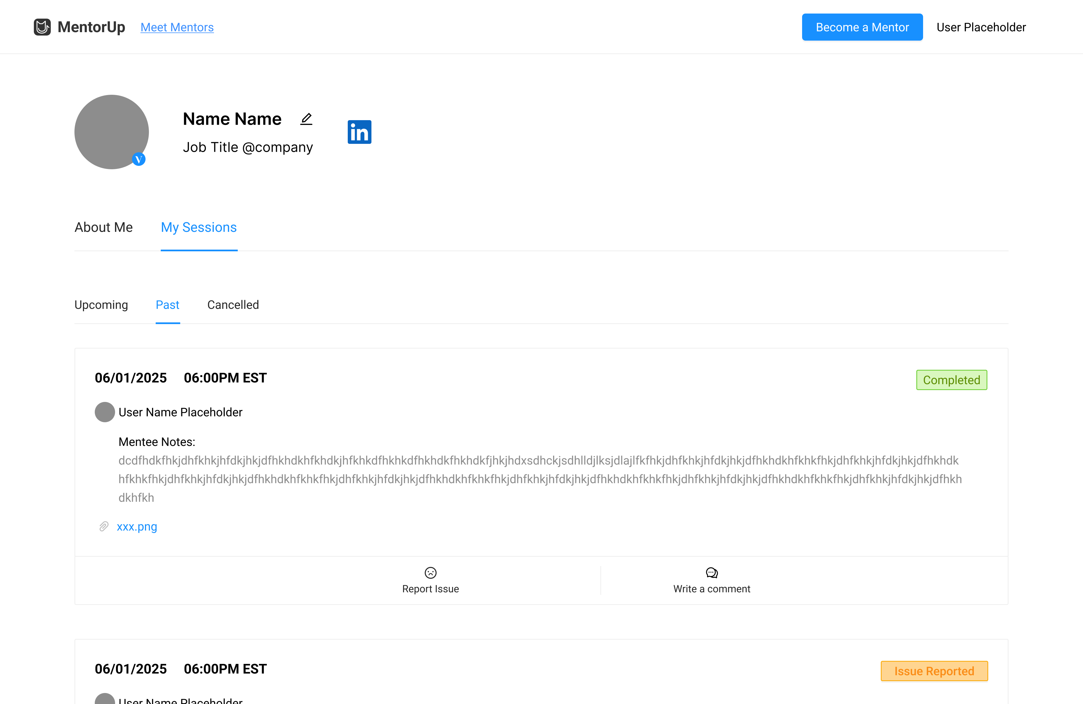The height and width of the screenshot is (704, 1083).
Task: Click the orange Issue Reported badge
Action: (934, 671)
